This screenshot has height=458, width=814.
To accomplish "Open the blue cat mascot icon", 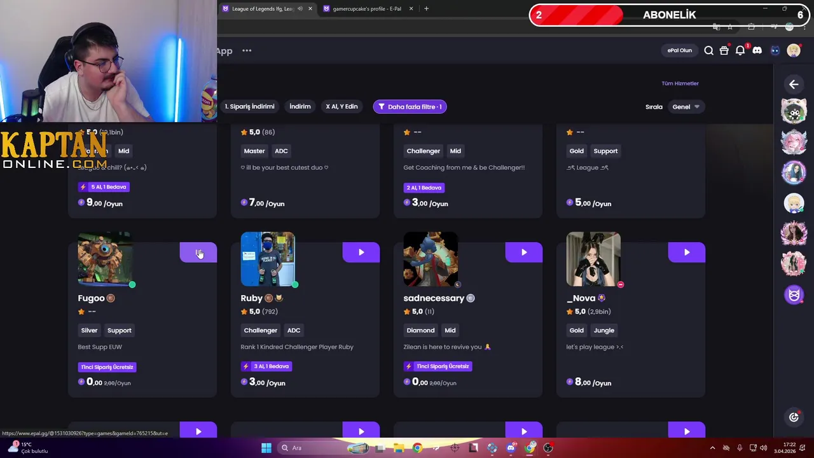I will 775,50.
